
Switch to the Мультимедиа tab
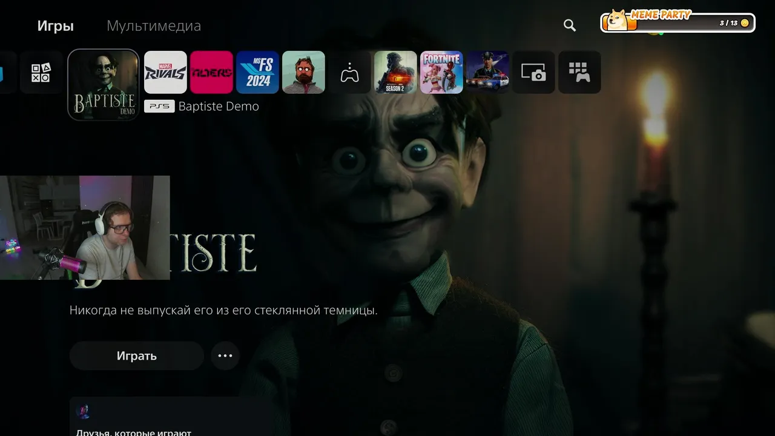coord(154,26)
